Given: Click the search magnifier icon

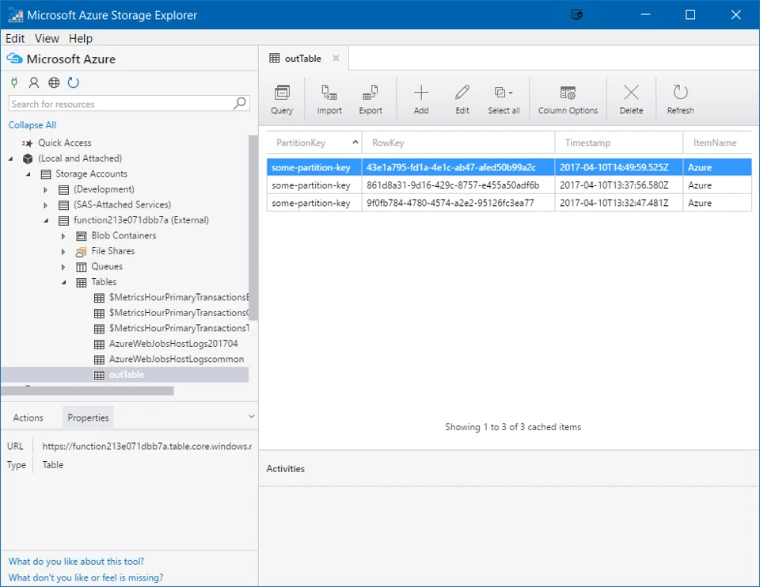Looking at the screenshot, I should point(239,103).
